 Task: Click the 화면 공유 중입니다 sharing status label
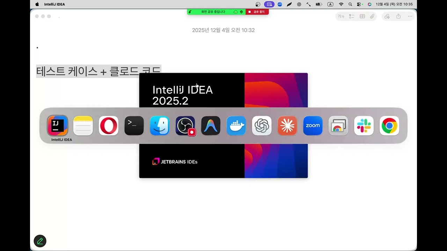(213, 12)
